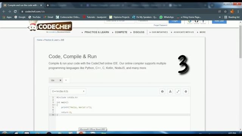Expand the Discuss menu
This screenshot has height=136, width=242.
(x=137, y=32)
